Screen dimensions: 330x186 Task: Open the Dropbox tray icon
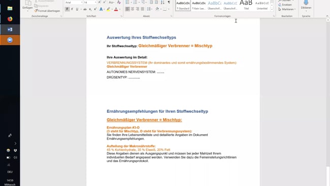(15, 150)
